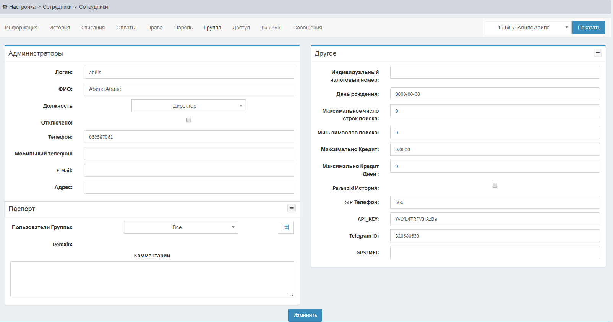Click the ФИО input field
Image resolution: width=613 pixels, height=322 pixels.
tap(189, 89)
